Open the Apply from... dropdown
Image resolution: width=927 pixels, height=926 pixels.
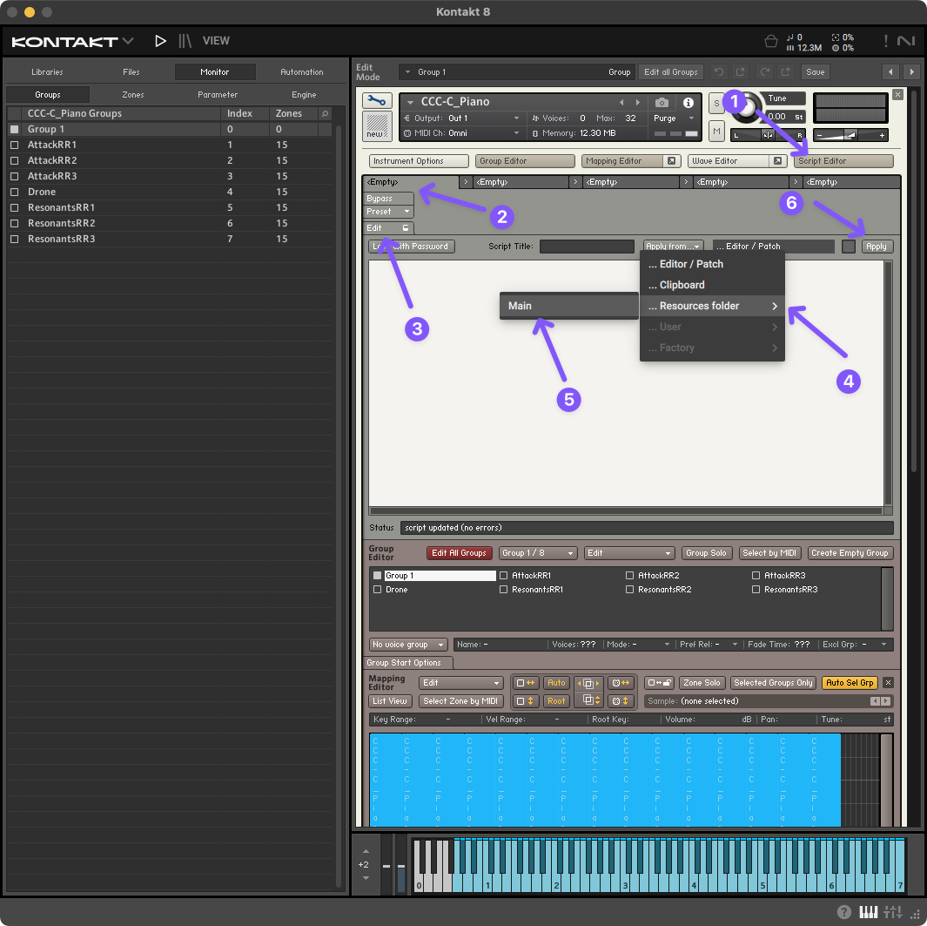pos(673,247)
